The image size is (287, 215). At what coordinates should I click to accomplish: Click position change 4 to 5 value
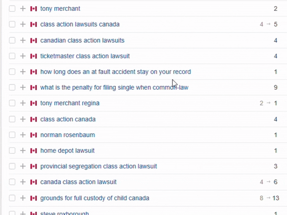coord(268,24)
